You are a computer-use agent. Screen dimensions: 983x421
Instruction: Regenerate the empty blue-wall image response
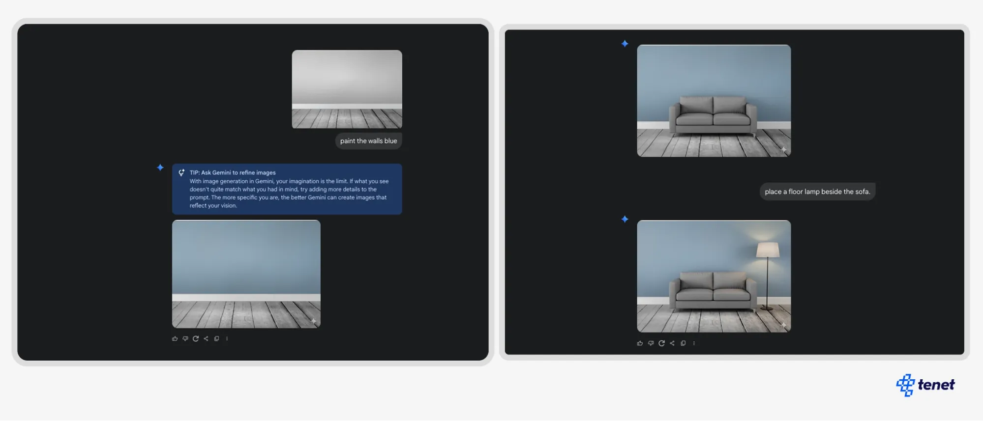(x=196, y=338)
